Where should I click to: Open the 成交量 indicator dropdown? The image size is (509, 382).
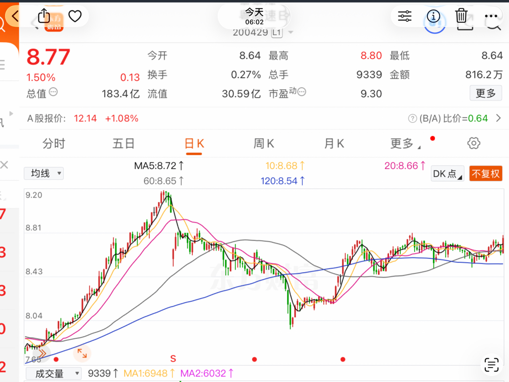point(53,374)
